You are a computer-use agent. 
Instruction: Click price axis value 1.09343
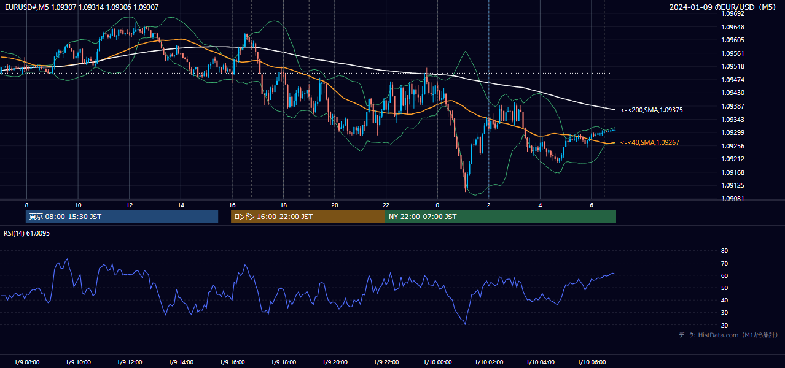click(x=733, y=120)
